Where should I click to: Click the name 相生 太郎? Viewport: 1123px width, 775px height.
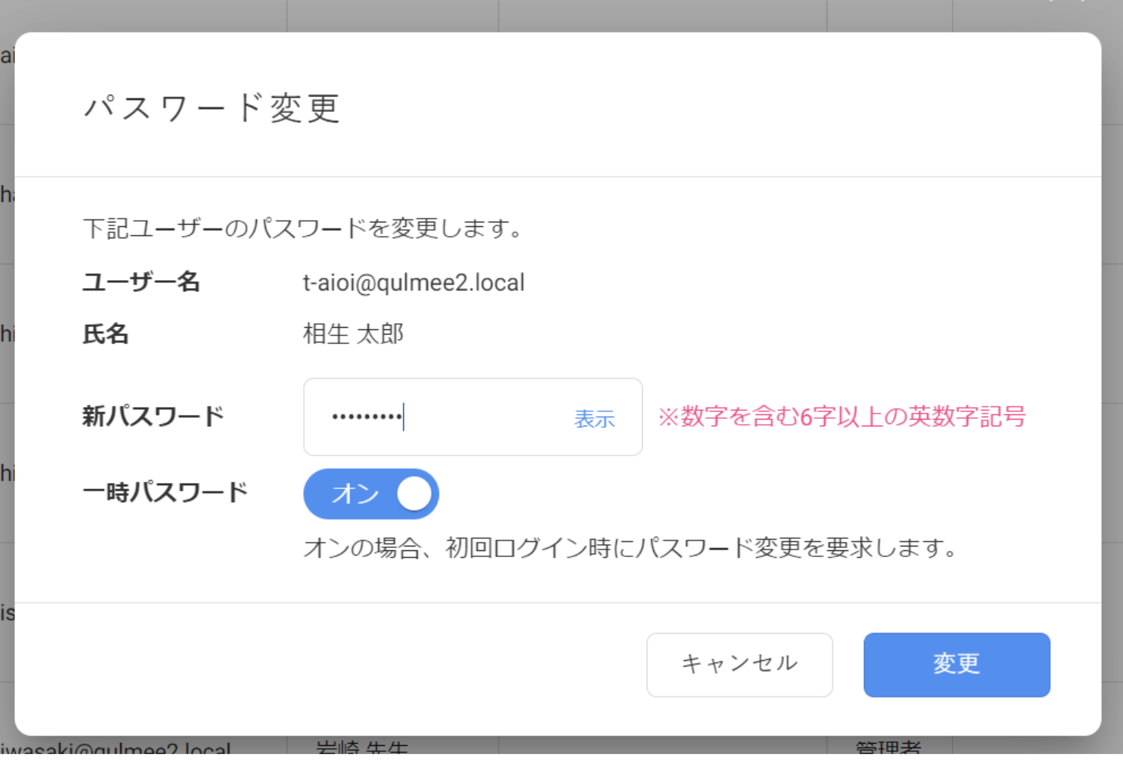pyautogui.click(x=353, y=334)
